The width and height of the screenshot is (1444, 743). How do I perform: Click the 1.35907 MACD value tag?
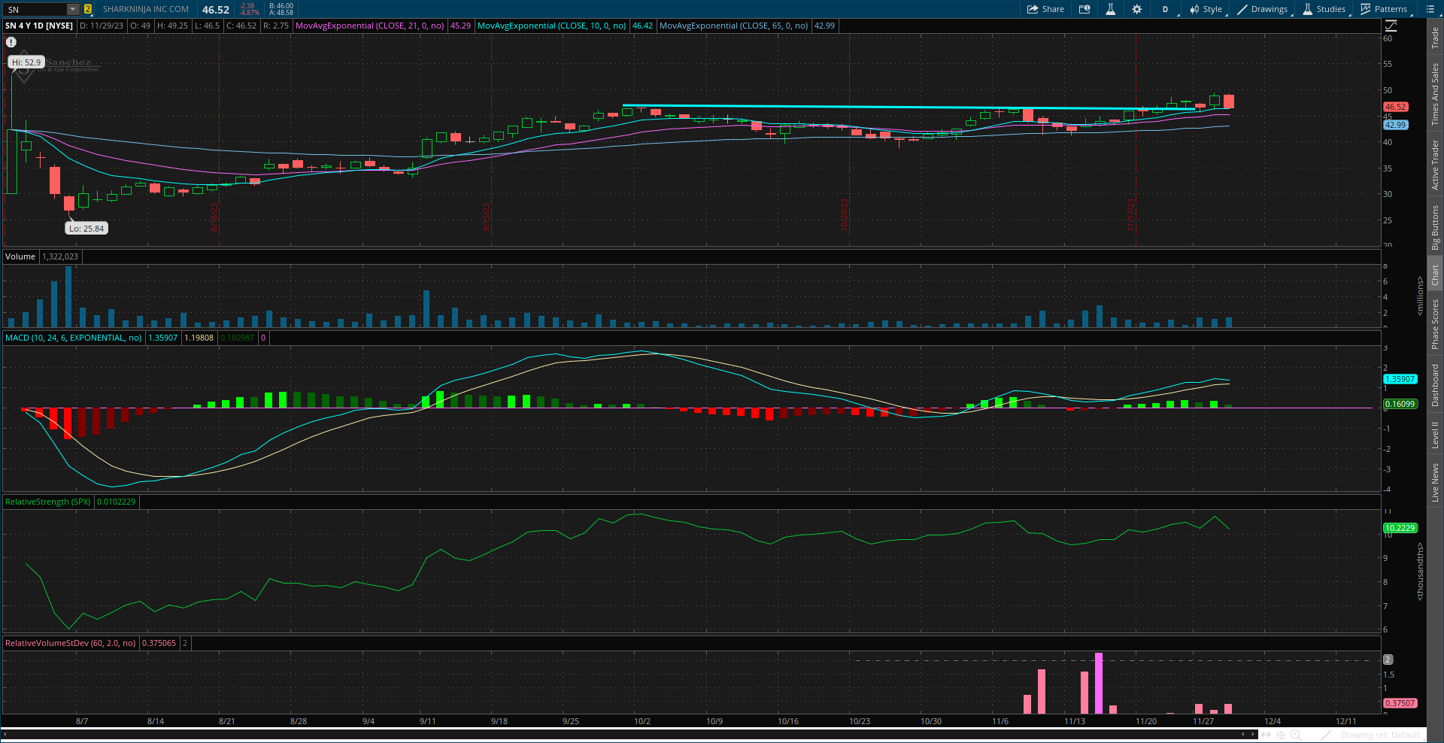1400,379
